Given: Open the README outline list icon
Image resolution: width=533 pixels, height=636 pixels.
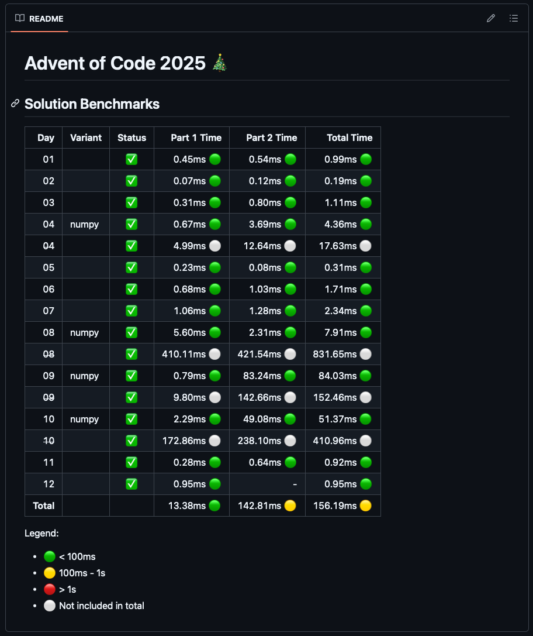Looking at the screenshot, I should [514, 18].
